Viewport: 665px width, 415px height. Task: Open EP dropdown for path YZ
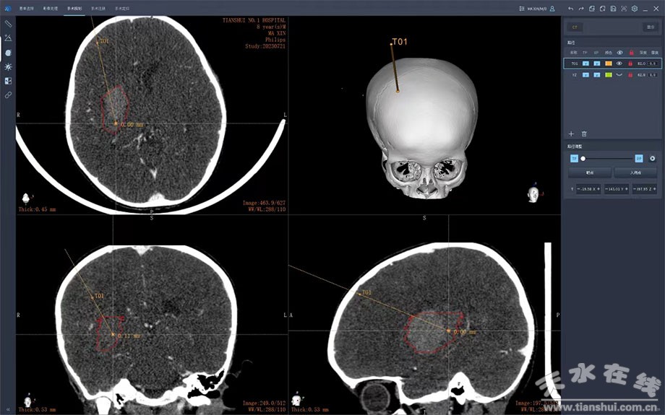pyautogui.click(x=597, y=75)
